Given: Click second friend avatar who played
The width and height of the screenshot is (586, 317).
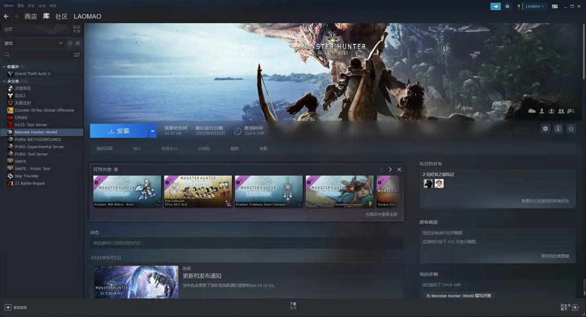Looking at the screenshot, I should point(439,183).
